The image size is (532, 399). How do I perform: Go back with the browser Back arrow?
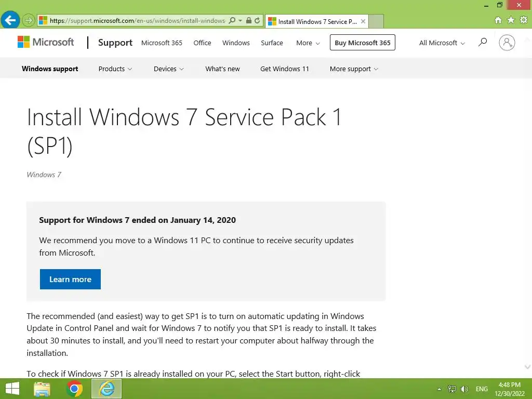10,20
